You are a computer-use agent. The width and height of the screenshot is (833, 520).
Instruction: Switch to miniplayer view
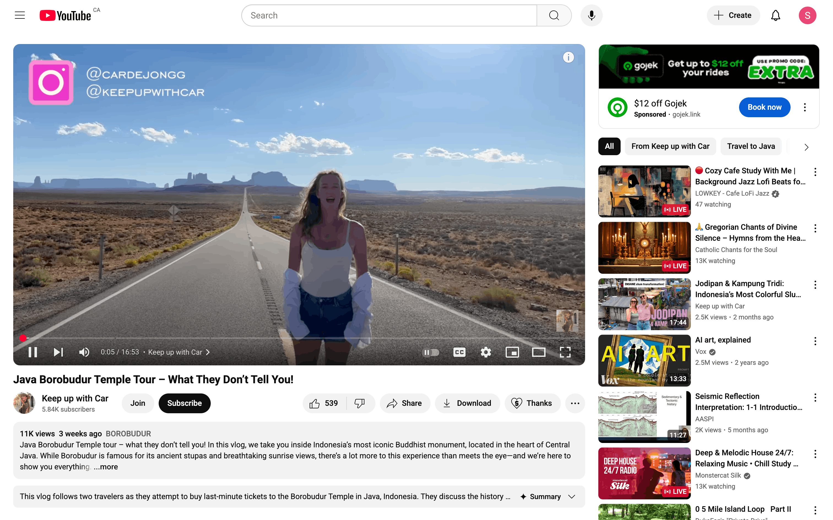pyautogui.click(x=512, y=352)
